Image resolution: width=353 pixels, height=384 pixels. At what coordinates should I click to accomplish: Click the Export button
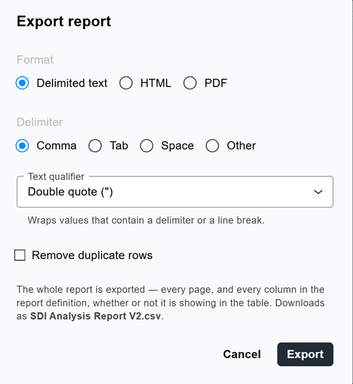pyautogui.click(x=305, y=354)
